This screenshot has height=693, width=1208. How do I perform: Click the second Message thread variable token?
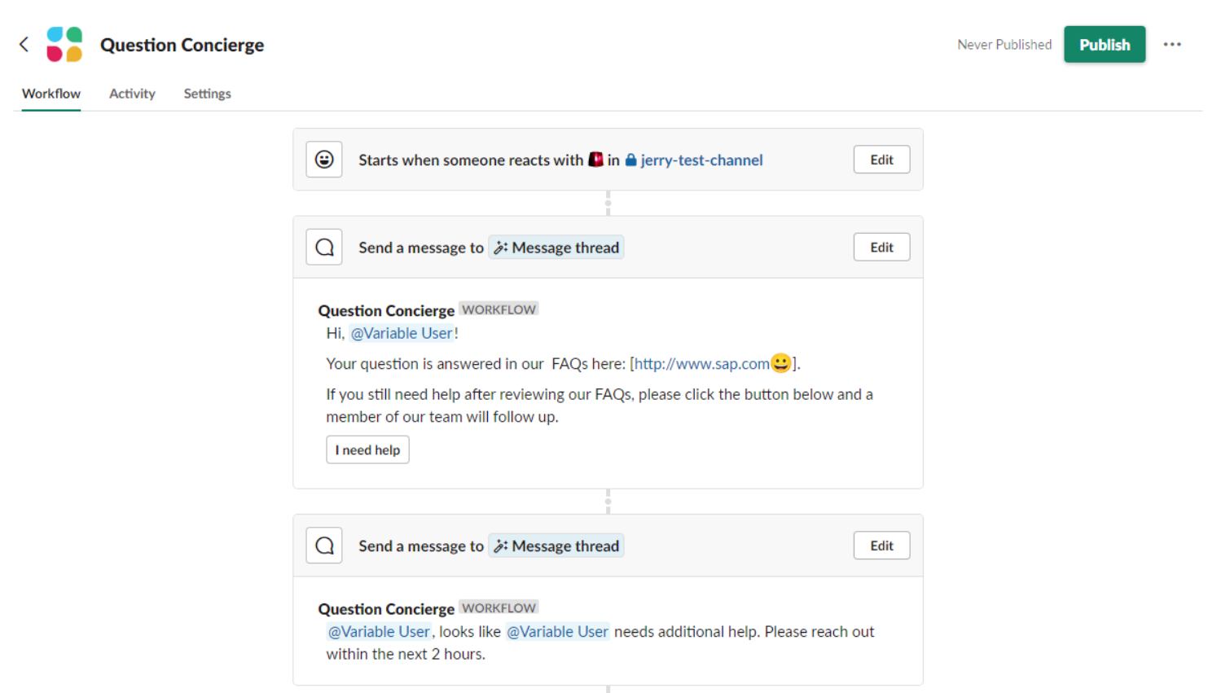click(x=556, y=546)
